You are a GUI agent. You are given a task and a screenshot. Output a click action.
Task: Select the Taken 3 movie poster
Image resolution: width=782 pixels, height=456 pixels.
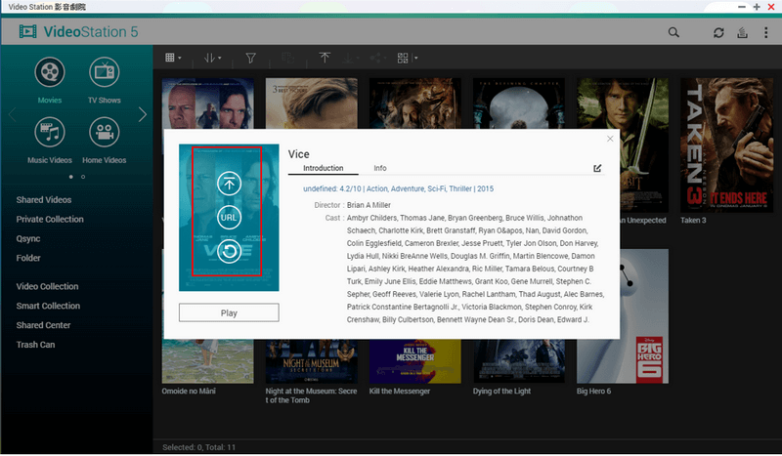726,145
